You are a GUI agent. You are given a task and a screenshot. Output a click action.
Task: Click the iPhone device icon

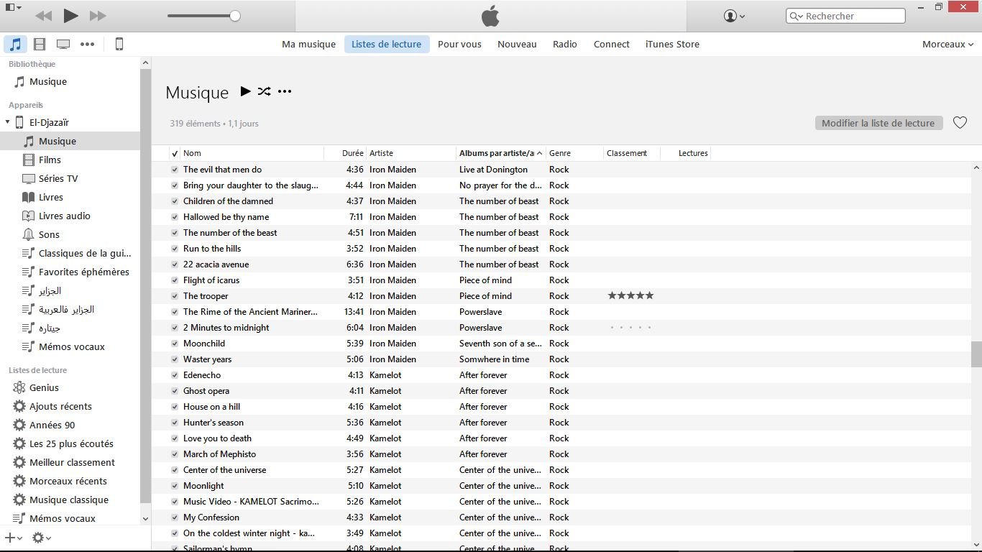pyautogui.click(x=119, y=45)
